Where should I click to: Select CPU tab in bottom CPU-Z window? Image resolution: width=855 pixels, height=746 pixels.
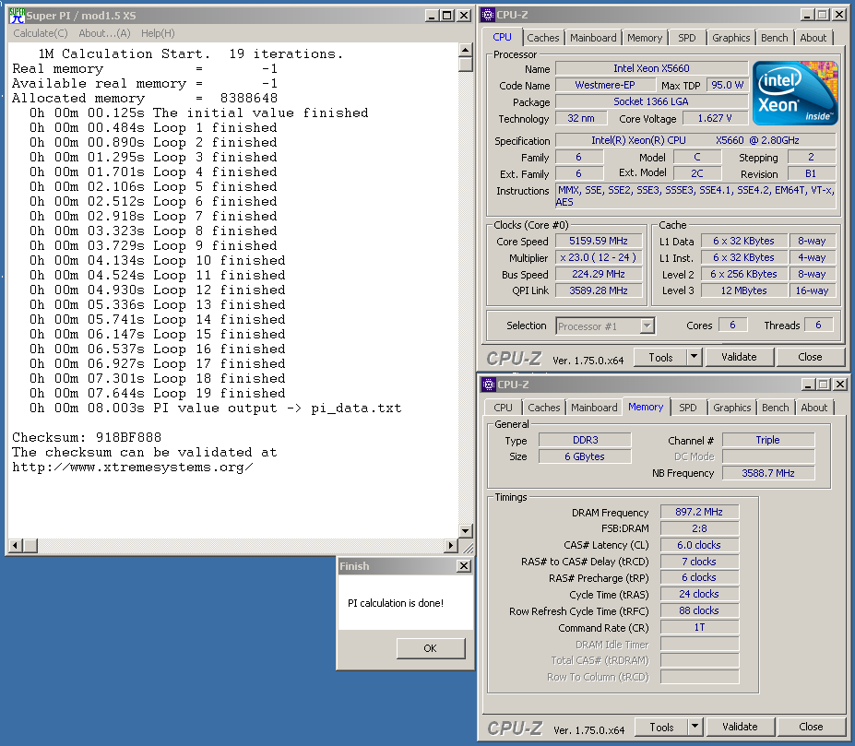503,408
